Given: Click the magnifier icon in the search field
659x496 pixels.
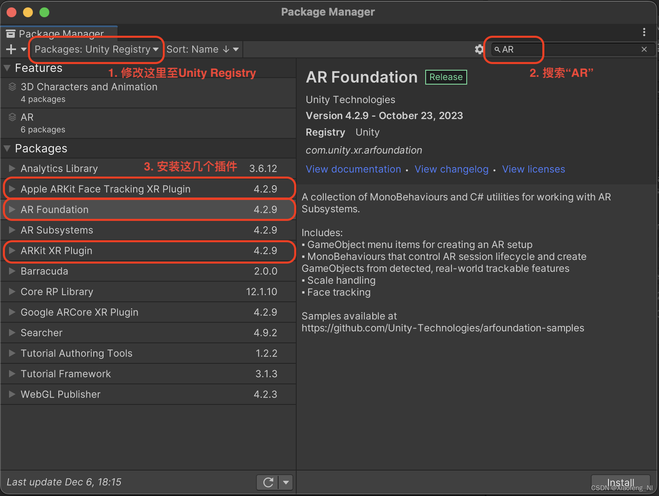Looking at the screenshot, I should coord(498,49).
